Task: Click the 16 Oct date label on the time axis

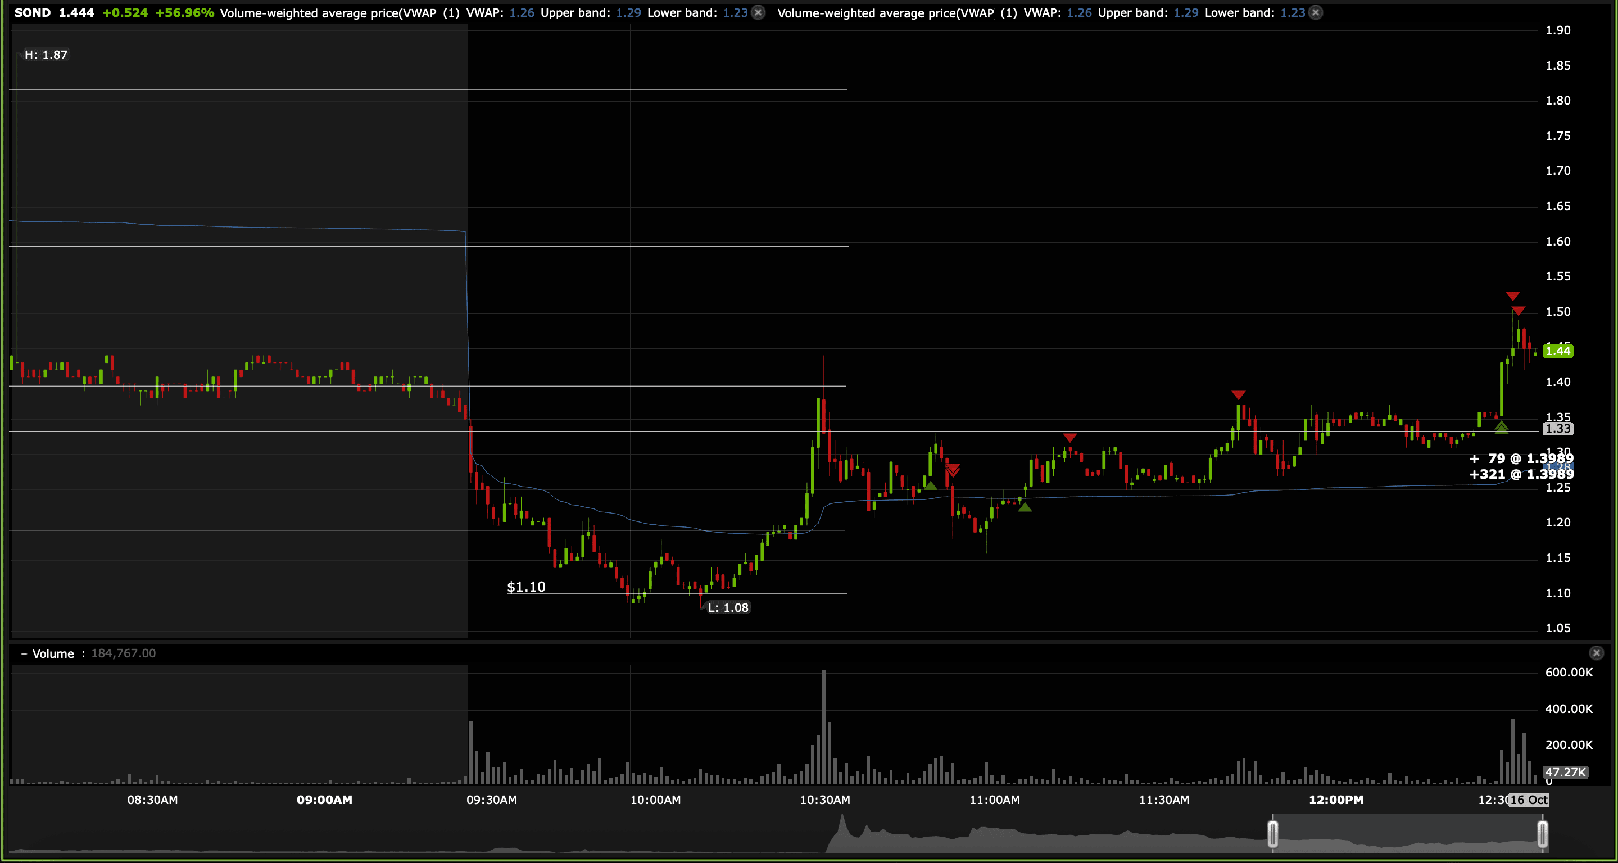Action: [1528, 800]
